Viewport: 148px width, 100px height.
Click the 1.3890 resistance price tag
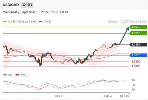coord(138,33)
